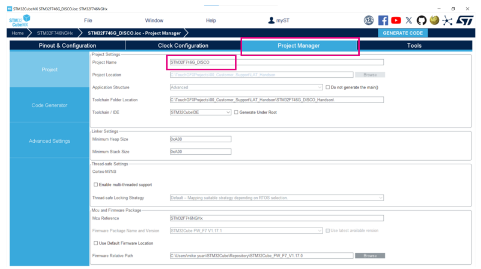Viewport: 481px width, 269px height.
Task: Click Browse next to Firmware Relative Path
Action: tap(370, 256)
